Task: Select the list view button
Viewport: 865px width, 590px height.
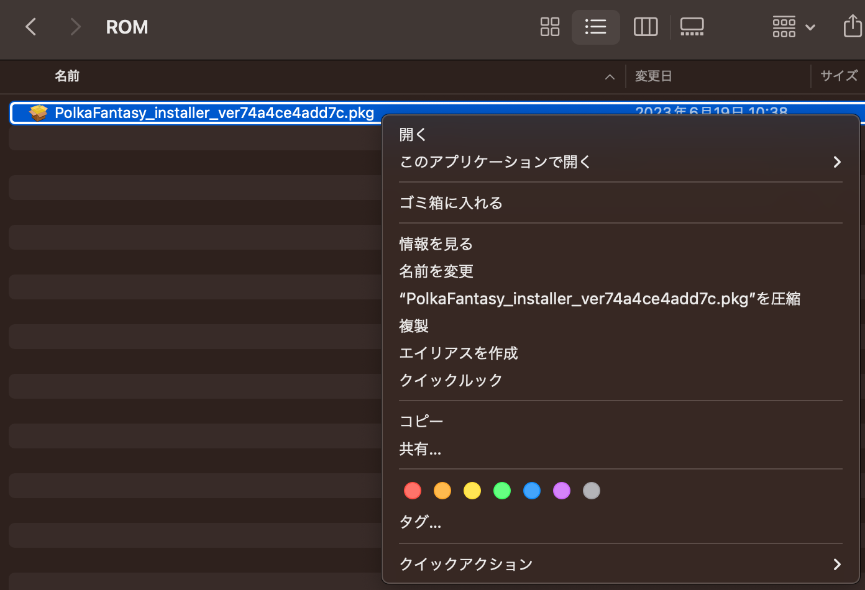Action: (595, 27)
